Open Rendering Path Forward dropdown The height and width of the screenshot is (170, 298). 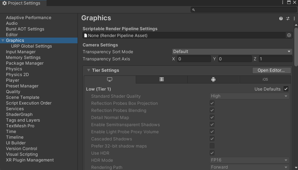click(x=249, y=167)
